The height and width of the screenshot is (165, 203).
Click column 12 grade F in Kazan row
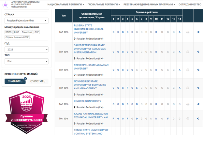coord(168,118)
